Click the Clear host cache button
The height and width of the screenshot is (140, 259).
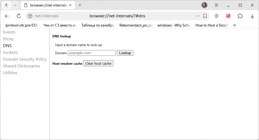coord(98,63)
